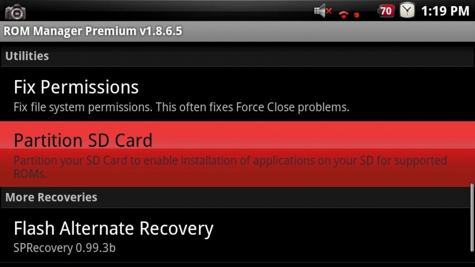The image size is (475, 267).
Task: Tap the 1:19 PM clock text
Action: tap(445, 11)
